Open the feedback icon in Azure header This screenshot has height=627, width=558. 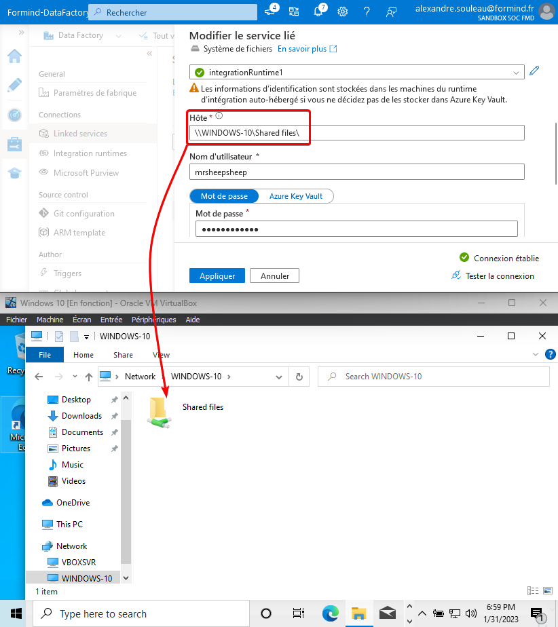391,12
